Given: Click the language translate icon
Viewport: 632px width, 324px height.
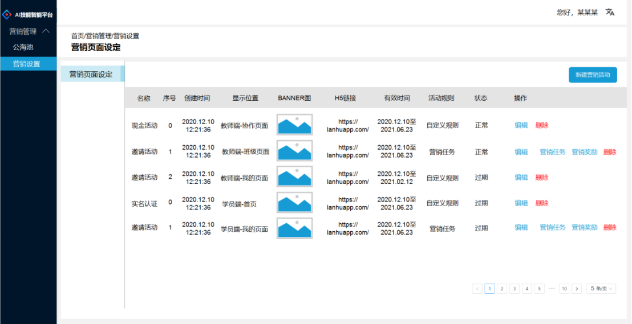Looking at the screenshot, I should (610, 12).
